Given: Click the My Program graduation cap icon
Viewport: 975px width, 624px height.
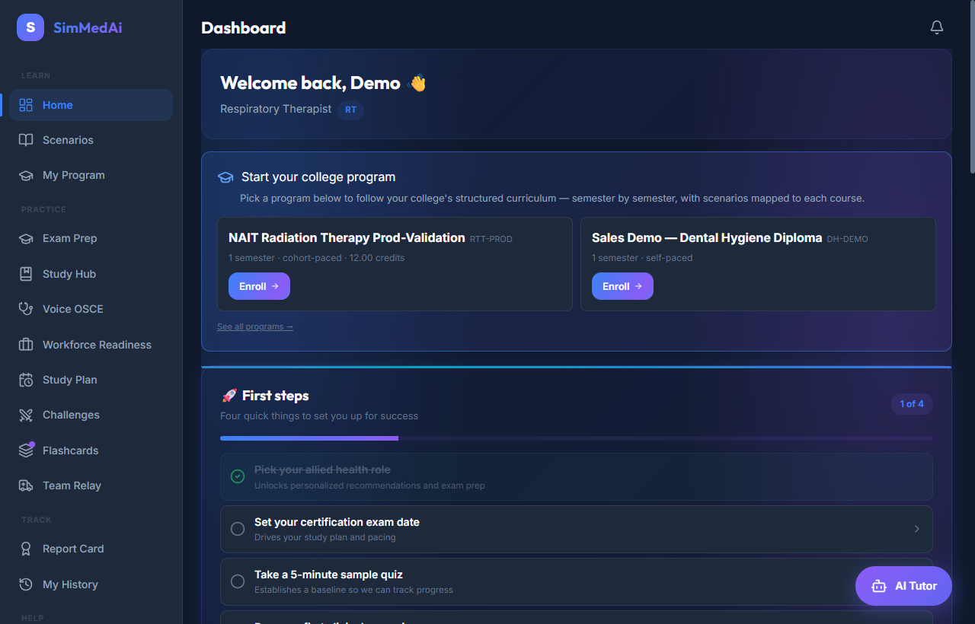Looking at the screenshot, I should tap(26, 175).
